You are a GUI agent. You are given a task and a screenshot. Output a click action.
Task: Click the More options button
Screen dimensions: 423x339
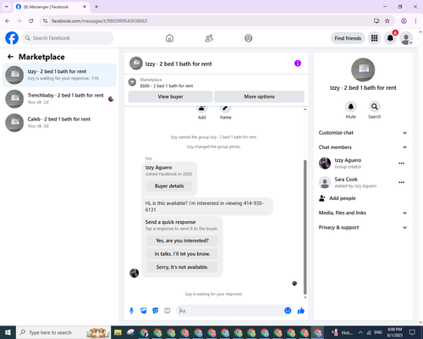(x=259, y=97)
